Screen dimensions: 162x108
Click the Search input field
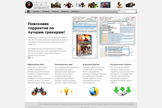point(127,11)
